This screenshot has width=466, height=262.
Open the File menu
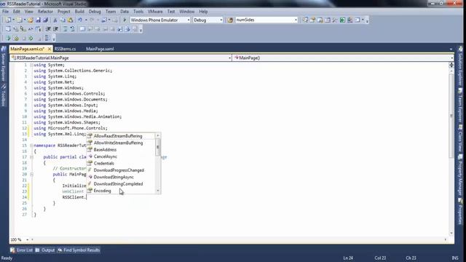click(x=5, y=12)
